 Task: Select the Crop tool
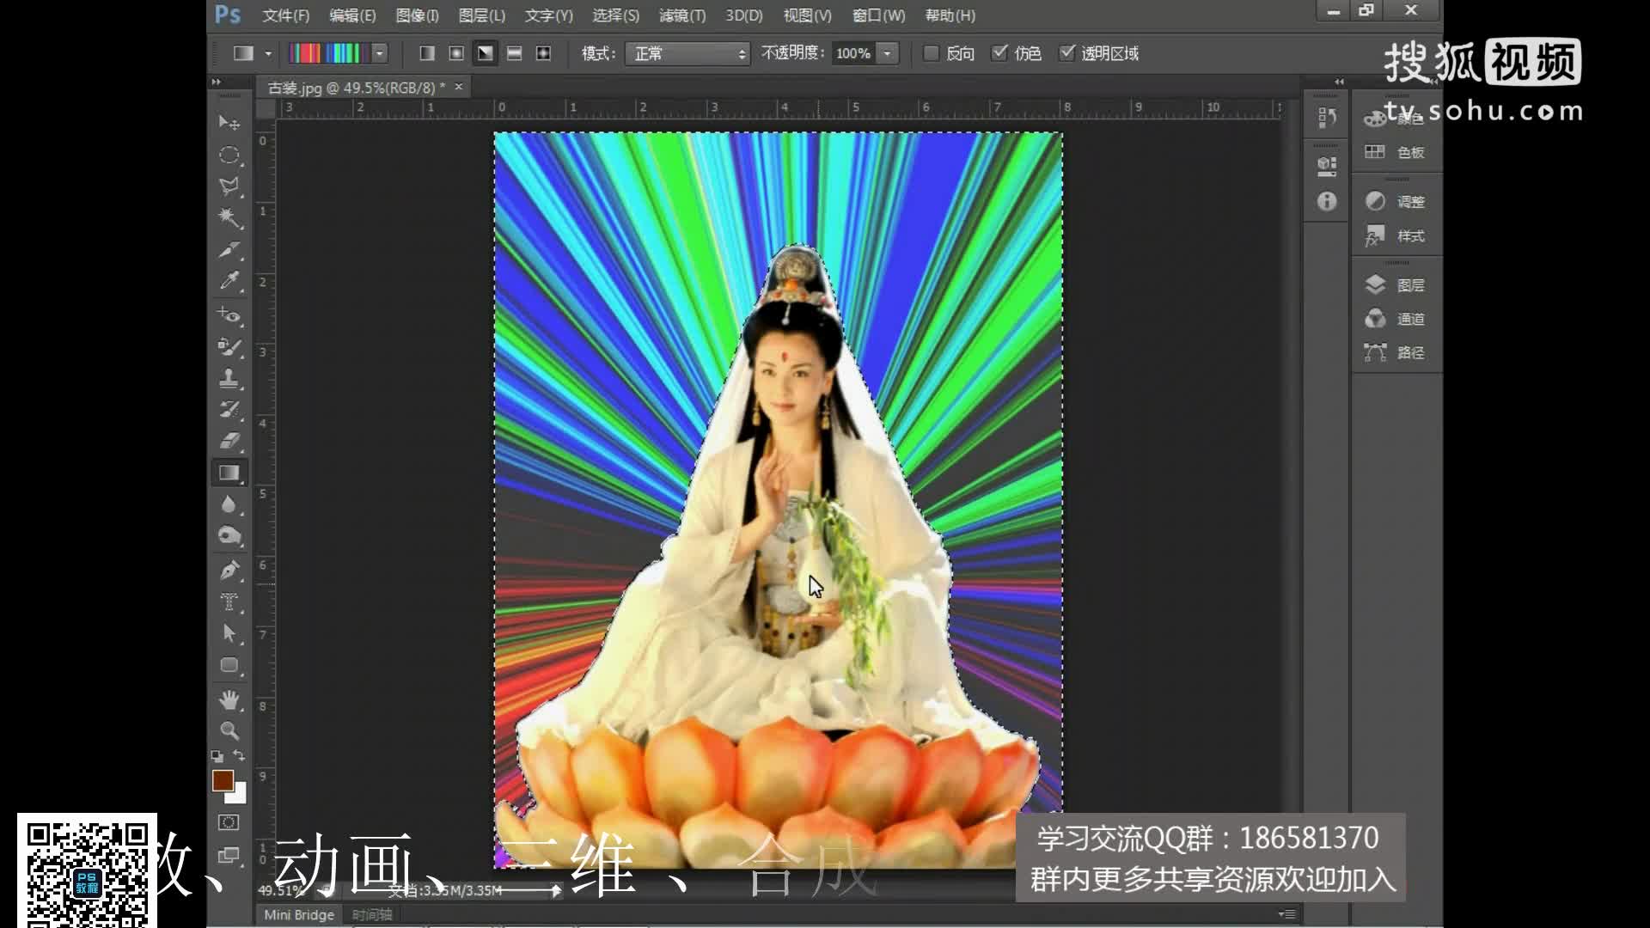click(229, 250)
